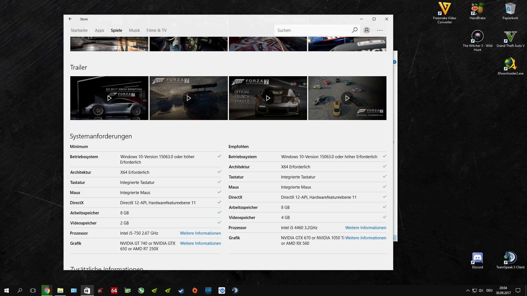Open Origin from the taskbar
Viewport: 527px width, 296px height.
195,291
